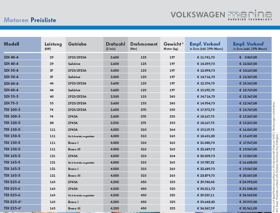Click the price "€ 35.648,83"
The height and width of the screenshot is (213, 280).
[206, 202]
